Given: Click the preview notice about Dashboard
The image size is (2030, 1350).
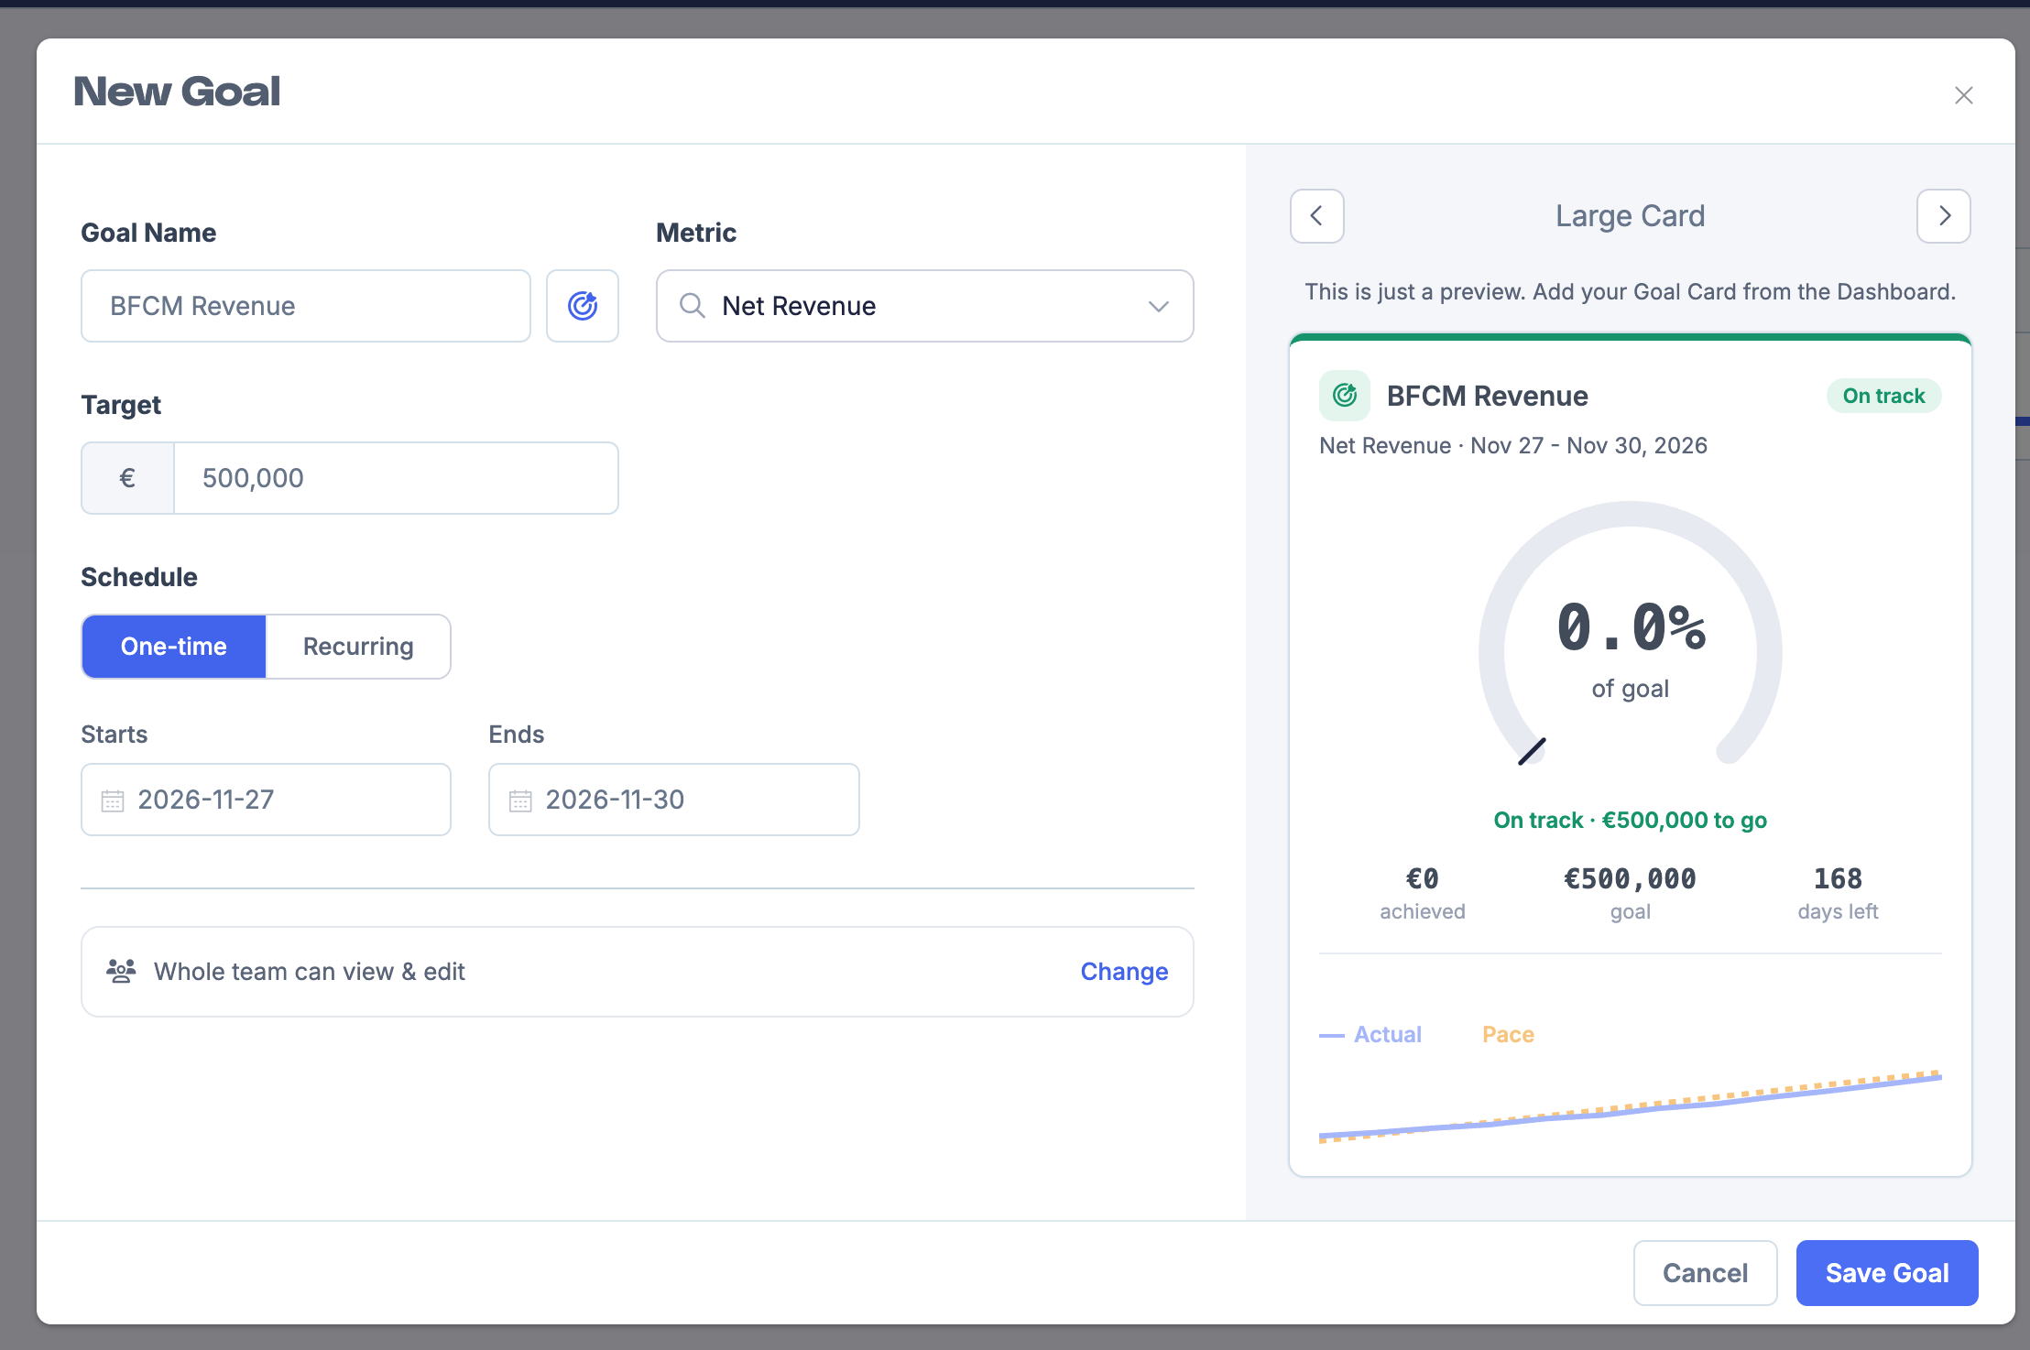Looking at the screenshot, I should click(x=1631, y=292).
